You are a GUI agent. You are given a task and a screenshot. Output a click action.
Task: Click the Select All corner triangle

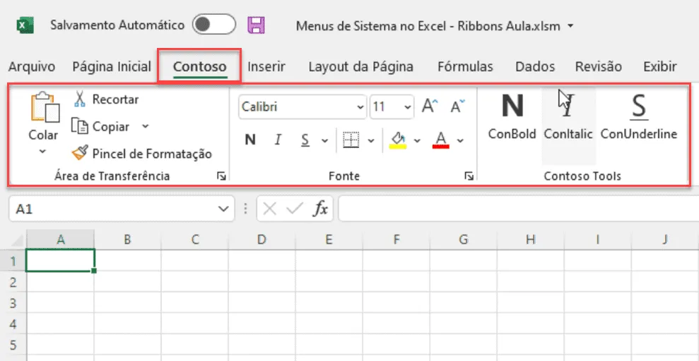point(16,240)
